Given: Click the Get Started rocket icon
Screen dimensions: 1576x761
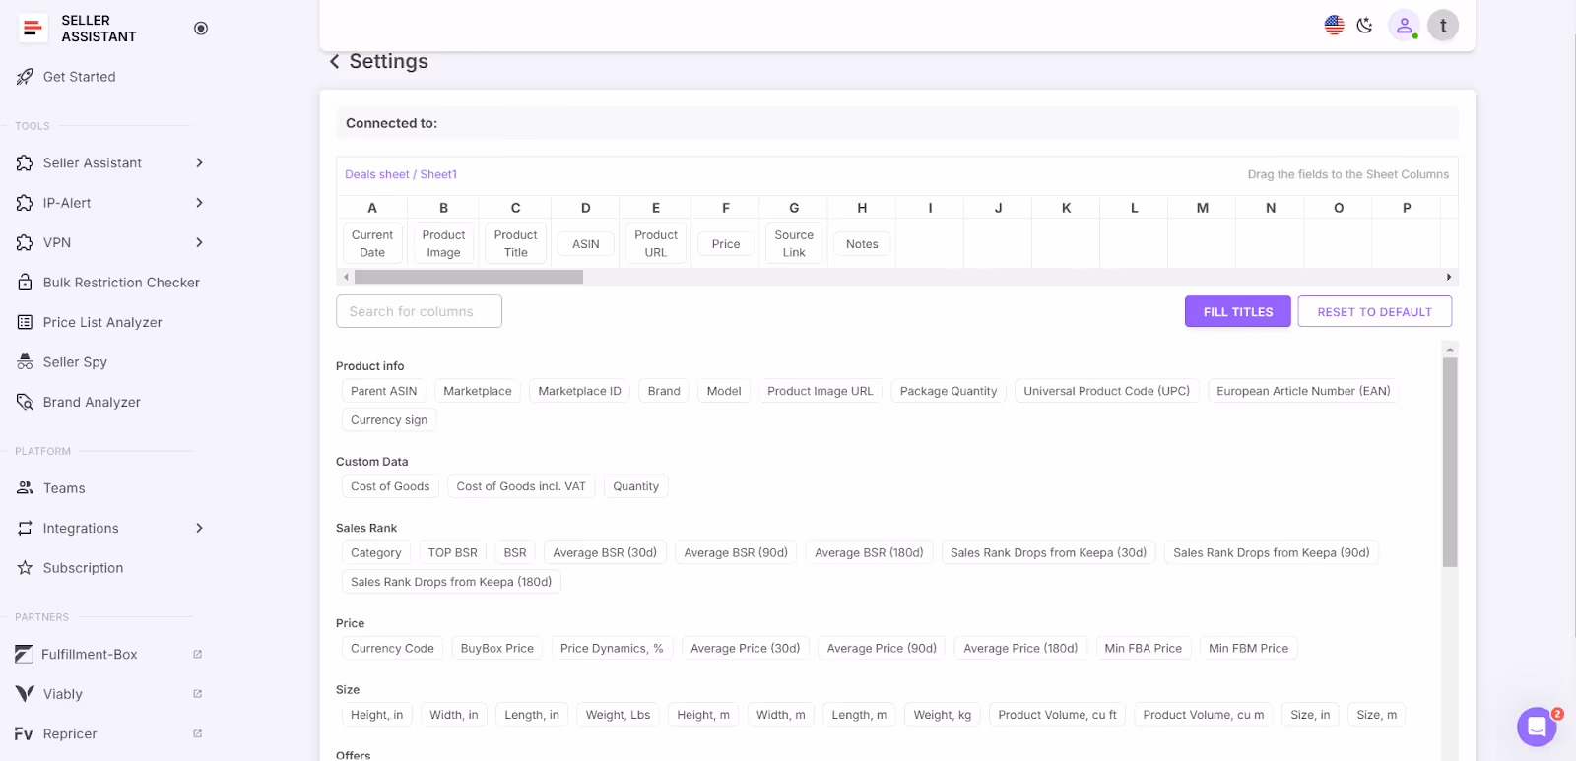Looking at the screenshot, I should tap(25, 77).
